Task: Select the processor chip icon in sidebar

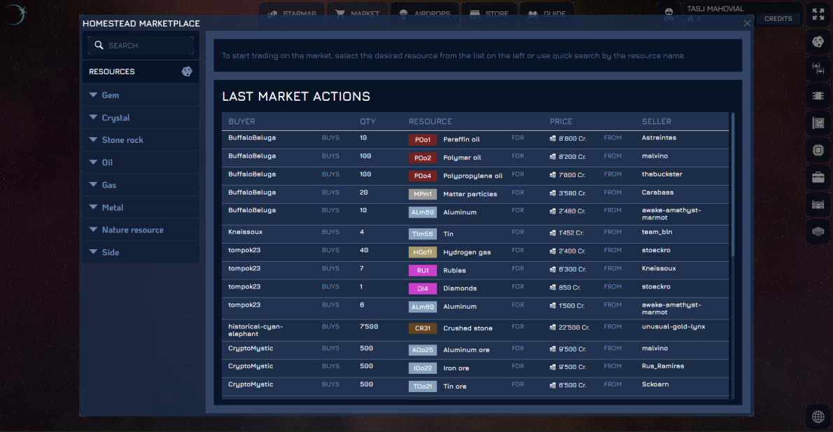Action: coord(818,150)
